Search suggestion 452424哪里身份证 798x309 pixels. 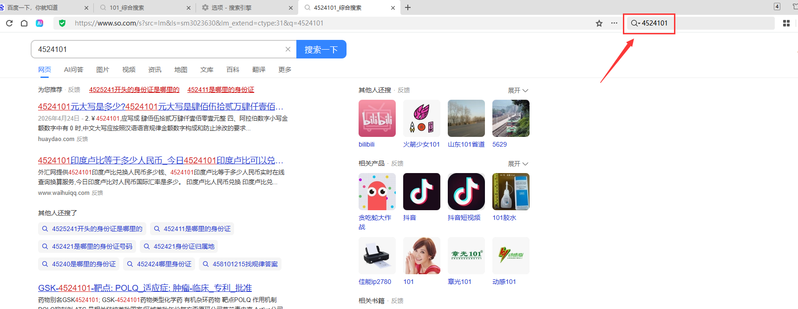tap(159, 264)
